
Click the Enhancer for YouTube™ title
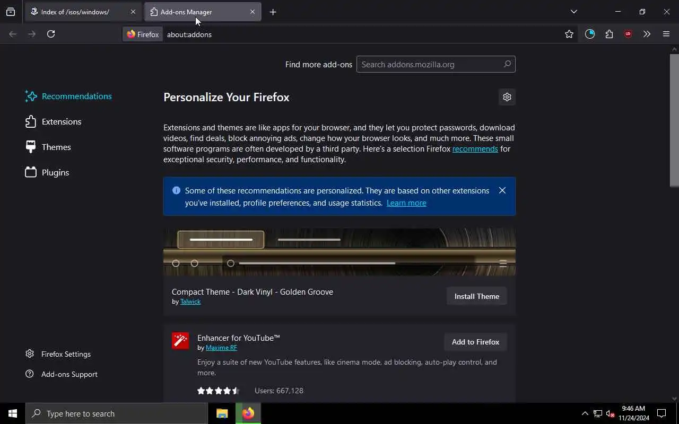click(x=239, y=338)
